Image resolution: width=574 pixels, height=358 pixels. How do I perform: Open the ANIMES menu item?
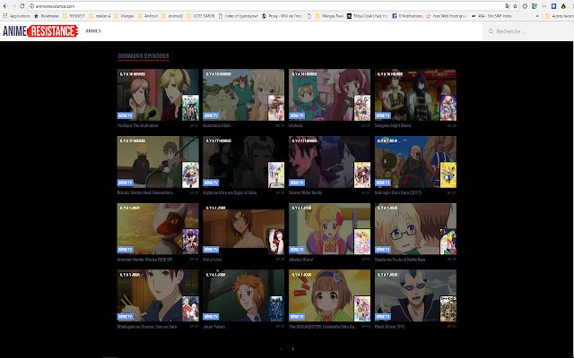(x=93, y=31)
